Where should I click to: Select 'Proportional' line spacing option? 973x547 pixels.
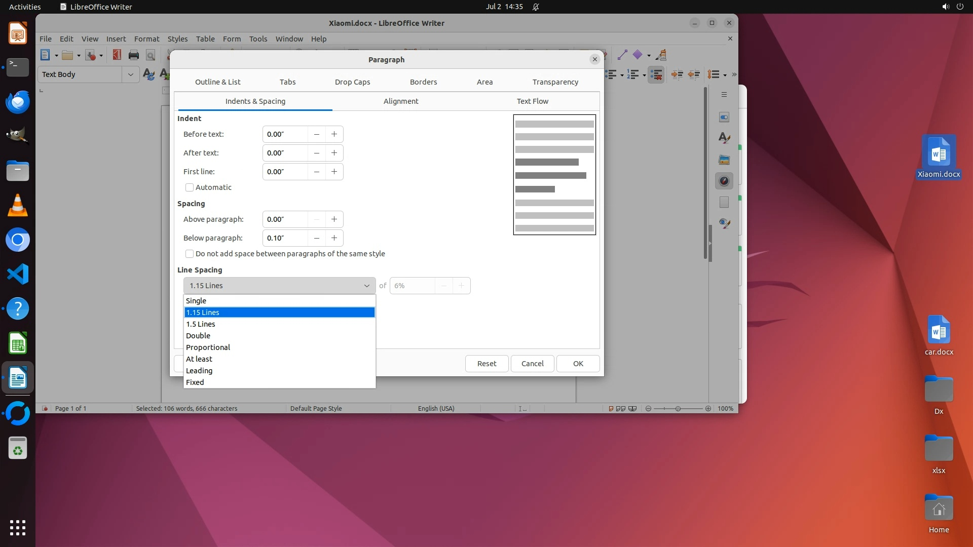[208, 347]
